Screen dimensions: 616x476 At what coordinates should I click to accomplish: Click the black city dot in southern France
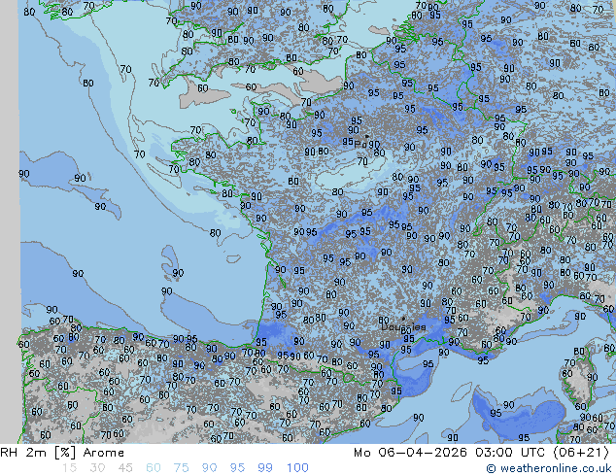402,318
